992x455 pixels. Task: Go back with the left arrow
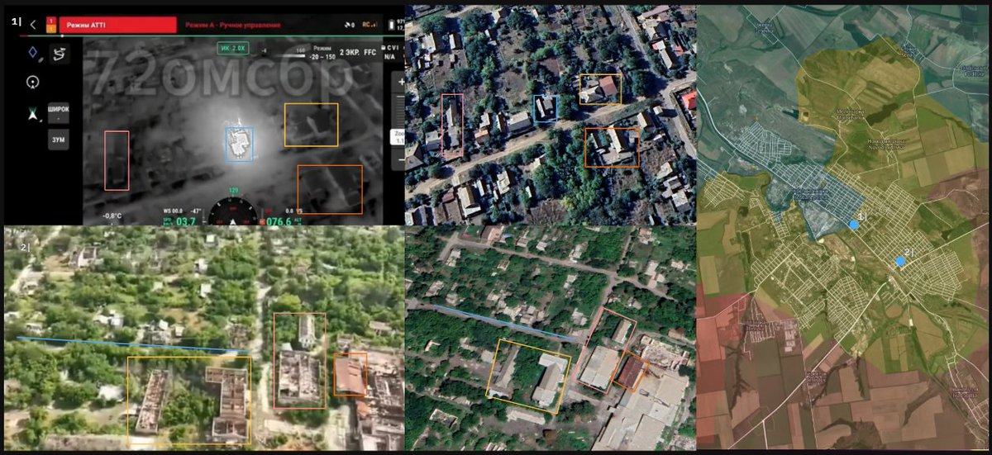pos(32,25)
